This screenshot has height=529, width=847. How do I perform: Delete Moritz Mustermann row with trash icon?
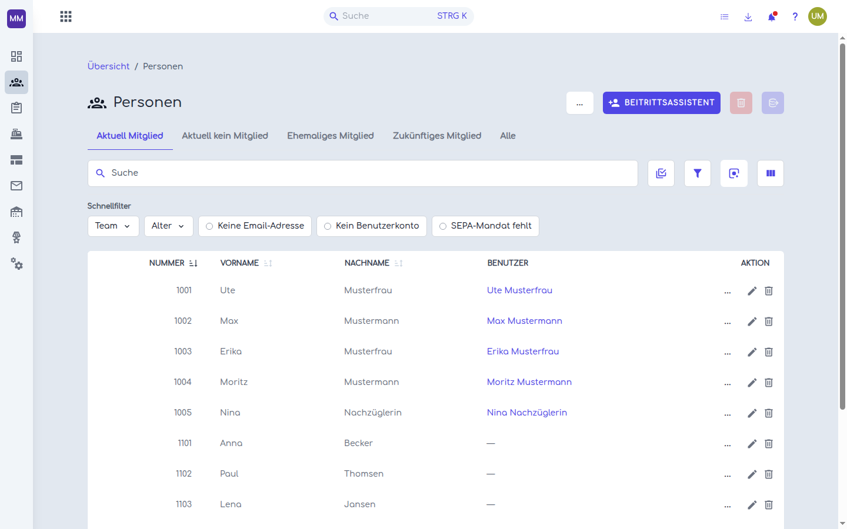769,383
